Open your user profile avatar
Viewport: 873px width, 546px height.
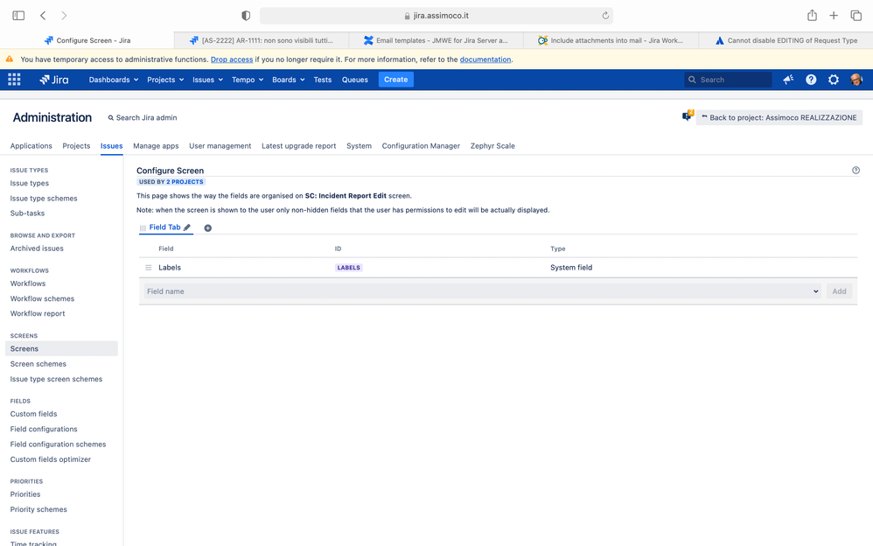click(857, 79)
